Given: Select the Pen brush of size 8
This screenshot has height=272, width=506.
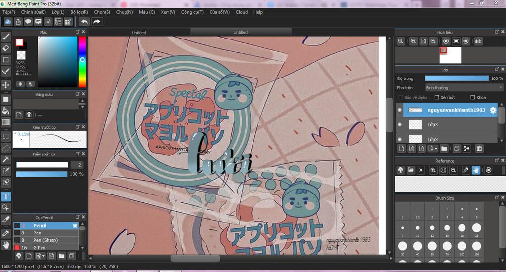Looking at the screenshot, I should (46, 233).
